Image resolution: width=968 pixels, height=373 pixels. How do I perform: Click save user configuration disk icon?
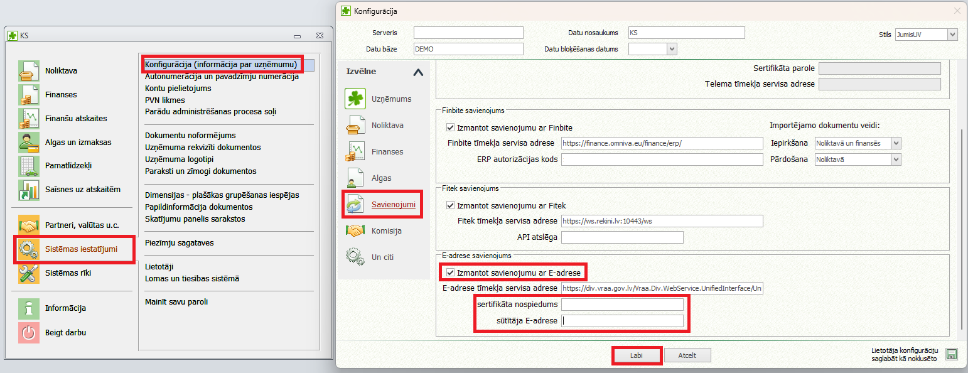[x=952, y=355]
